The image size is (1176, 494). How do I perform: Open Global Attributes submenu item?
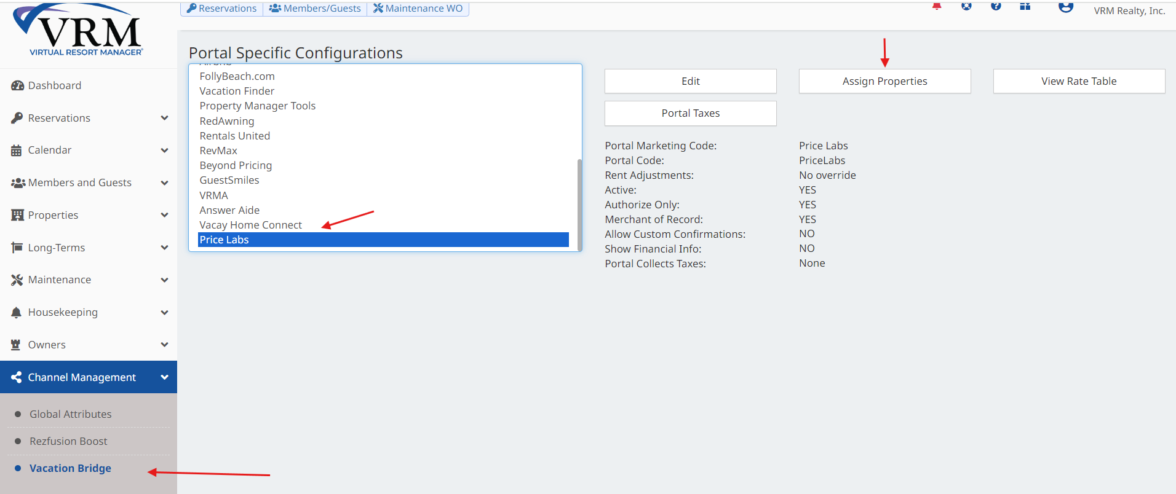[71, 414]
